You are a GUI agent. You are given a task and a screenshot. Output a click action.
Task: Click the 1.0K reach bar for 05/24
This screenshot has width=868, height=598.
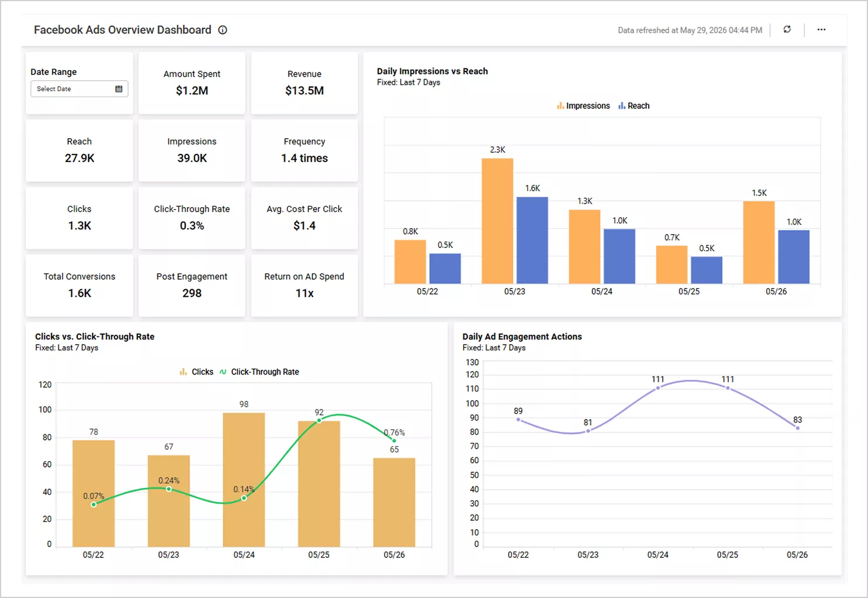[619, 256]
